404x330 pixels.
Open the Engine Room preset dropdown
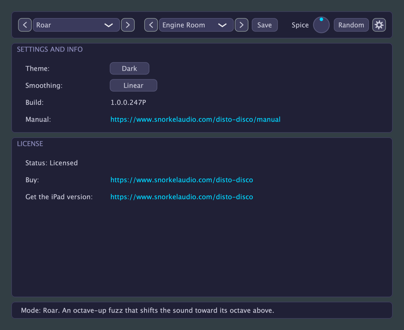196,25
